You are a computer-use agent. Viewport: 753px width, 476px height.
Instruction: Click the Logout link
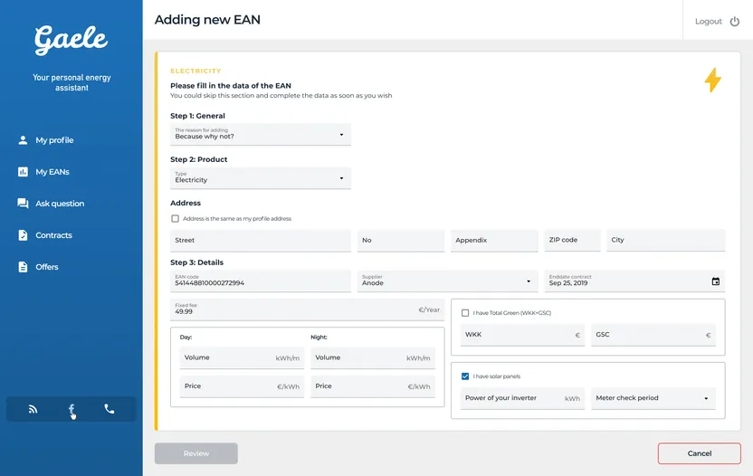coord(709,22)
